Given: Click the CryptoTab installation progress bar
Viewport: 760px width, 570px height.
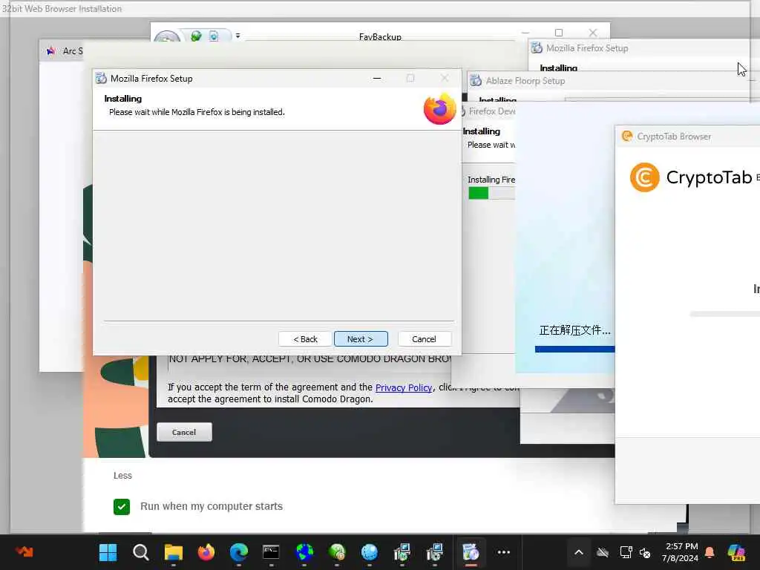Looking at the screenshot, I should (724, 314).
